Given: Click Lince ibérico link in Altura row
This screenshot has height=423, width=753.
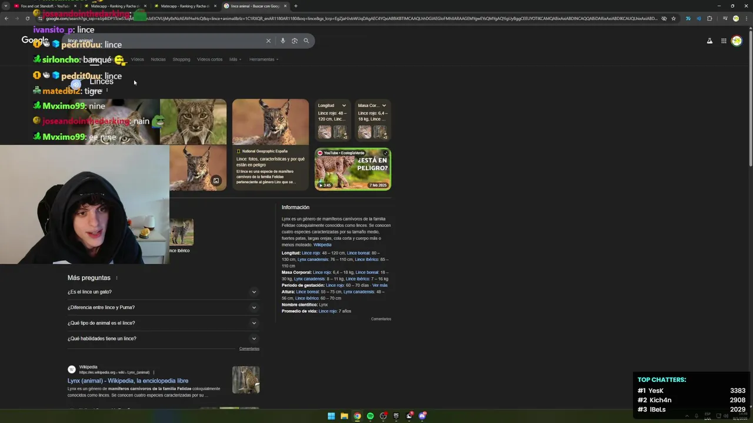Looking at the screenshot, I should [x=306, y=298].
